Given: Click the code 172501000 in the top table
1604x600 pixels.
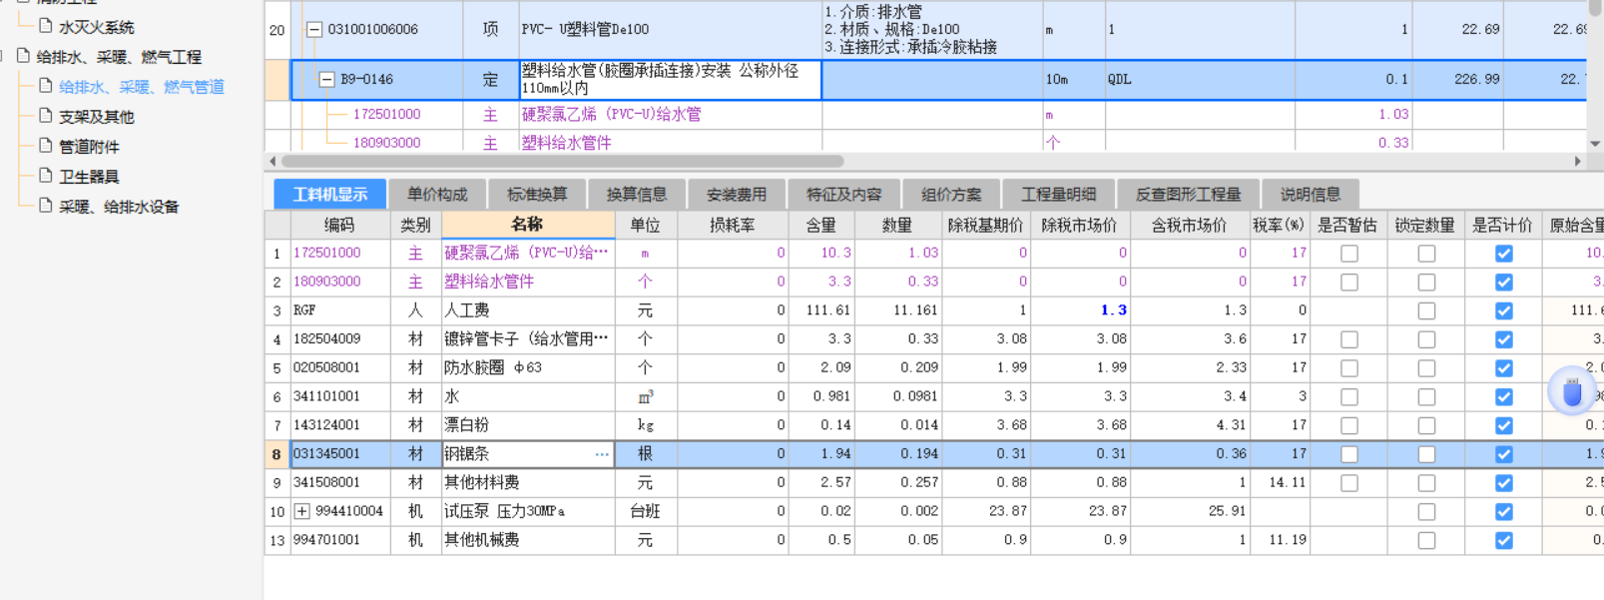Looking at the screenshot, I should point(386,114).
